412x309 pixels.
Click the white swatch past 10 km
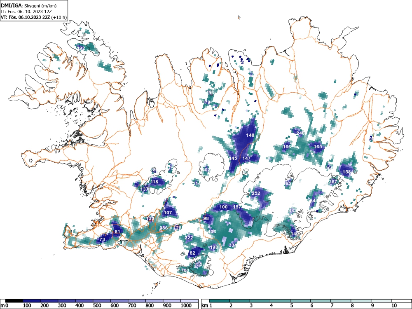[401, 301]
